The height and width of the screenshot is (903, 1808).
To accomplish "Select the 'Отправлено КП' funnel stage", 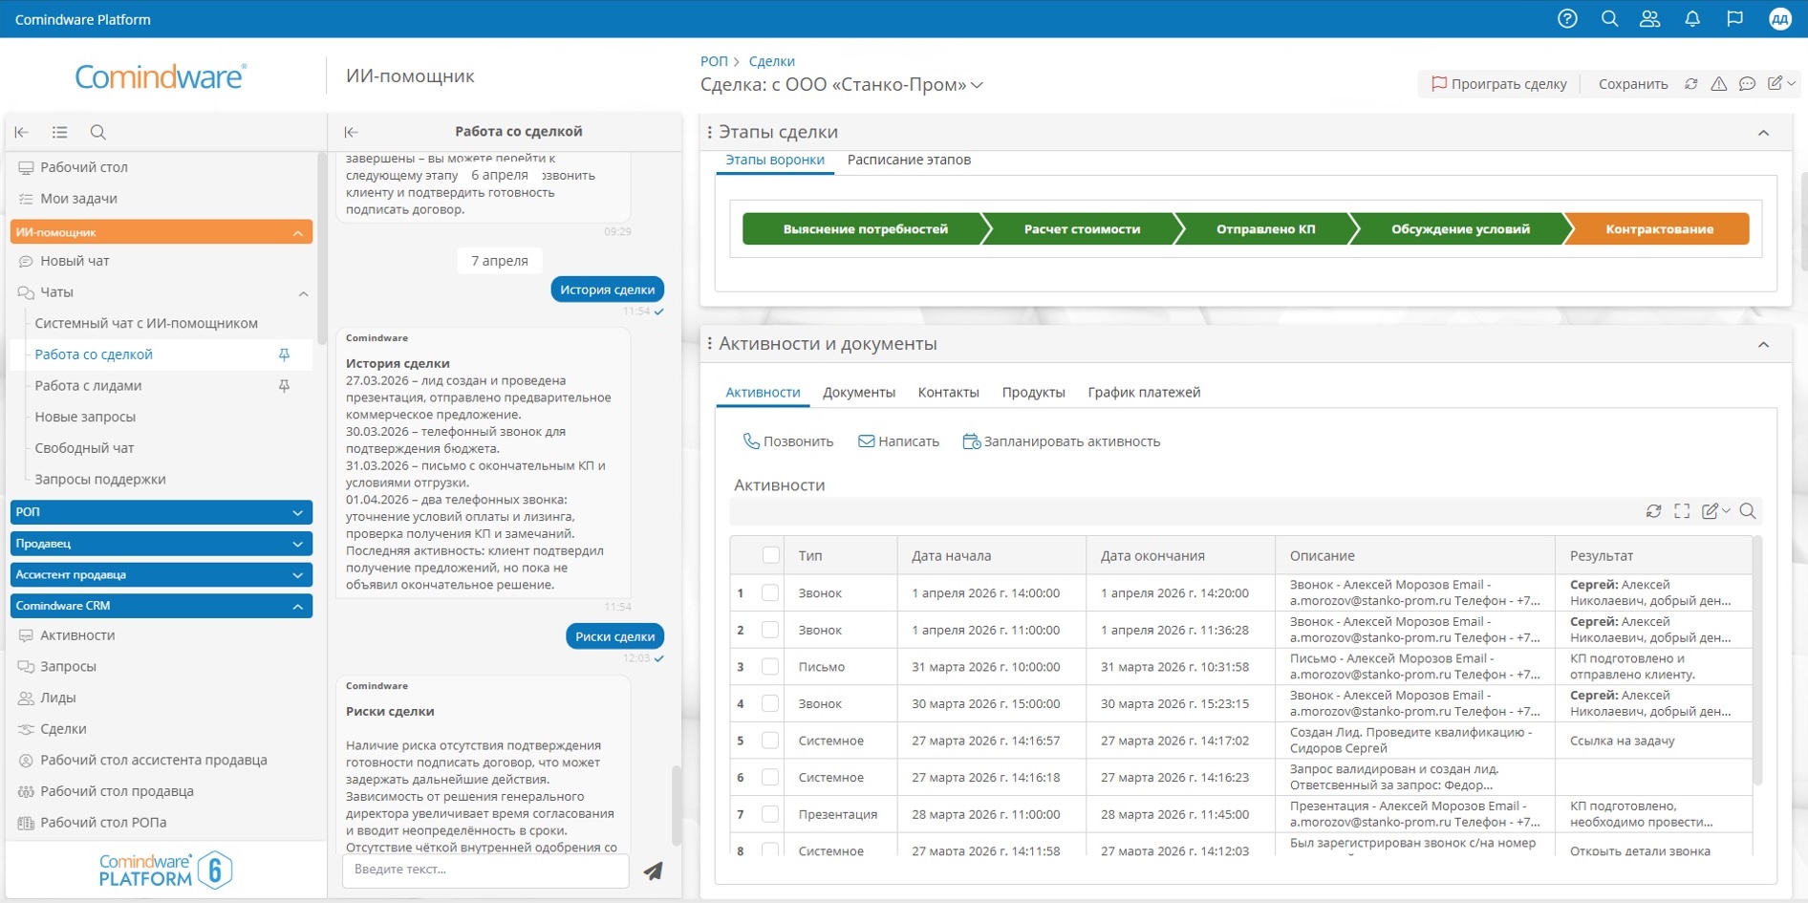I will coord(1265,229).
